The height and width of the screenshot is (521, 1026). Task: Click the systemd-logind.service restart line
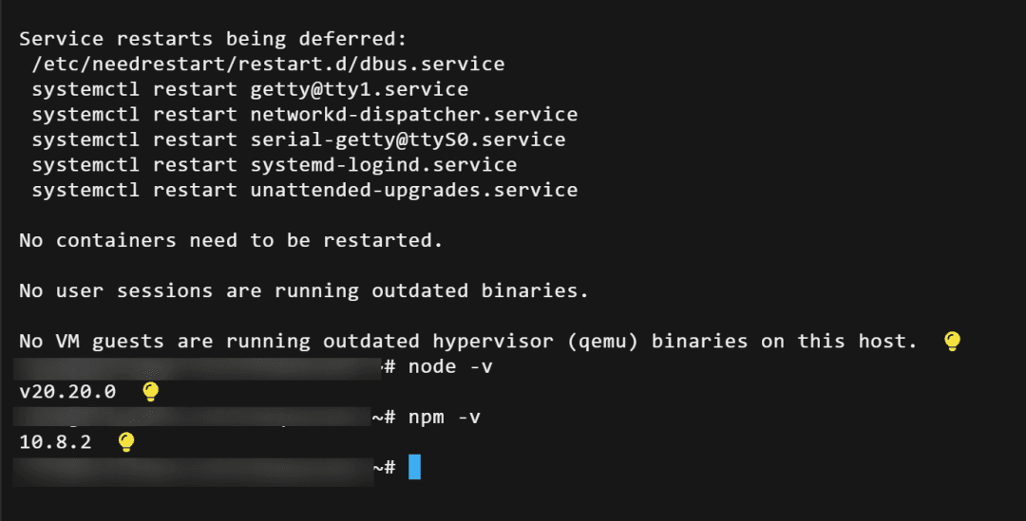click(274, 165)
